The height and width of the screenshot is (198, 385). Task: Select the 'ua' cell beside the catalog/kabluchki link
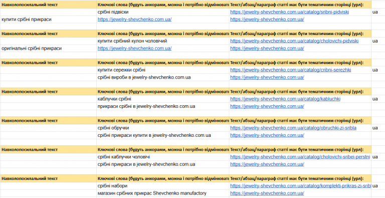pyautogui.click(x=378, y=99)
